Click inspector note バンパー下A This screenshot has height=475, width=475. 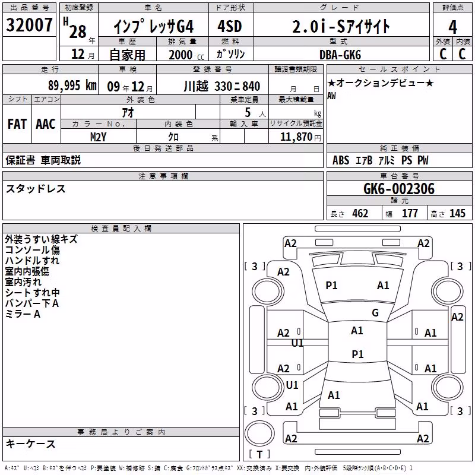point(32,303)
